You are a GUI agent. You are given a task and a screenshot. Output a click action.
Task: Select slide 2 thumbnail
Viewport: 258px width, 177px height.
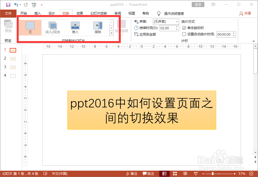pyautogui.click(x=13, y=59)
